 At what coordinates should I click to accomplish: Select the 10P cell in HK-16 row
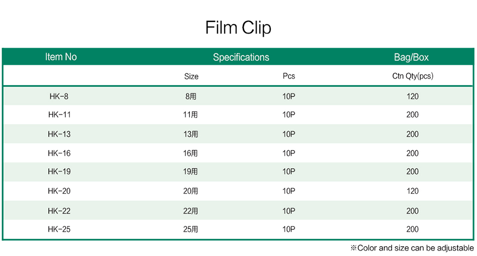[289, 153]
